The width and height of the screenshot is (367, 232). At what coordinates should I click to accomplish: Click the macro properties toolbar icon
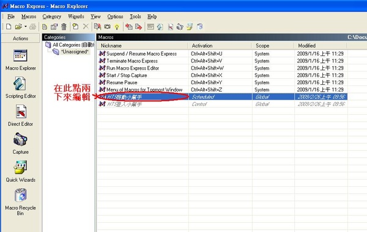pos(54,27)
